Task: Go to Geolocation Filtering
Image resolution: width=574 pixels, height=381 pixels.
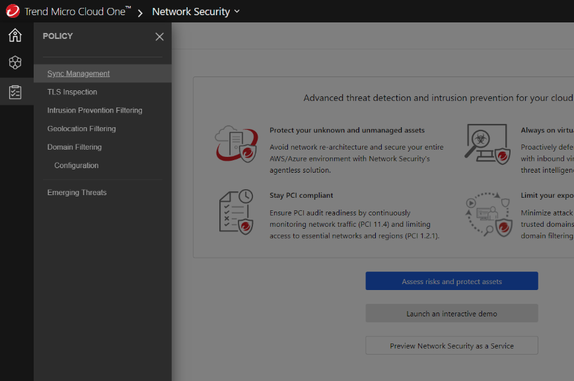Action: point(81,129)
